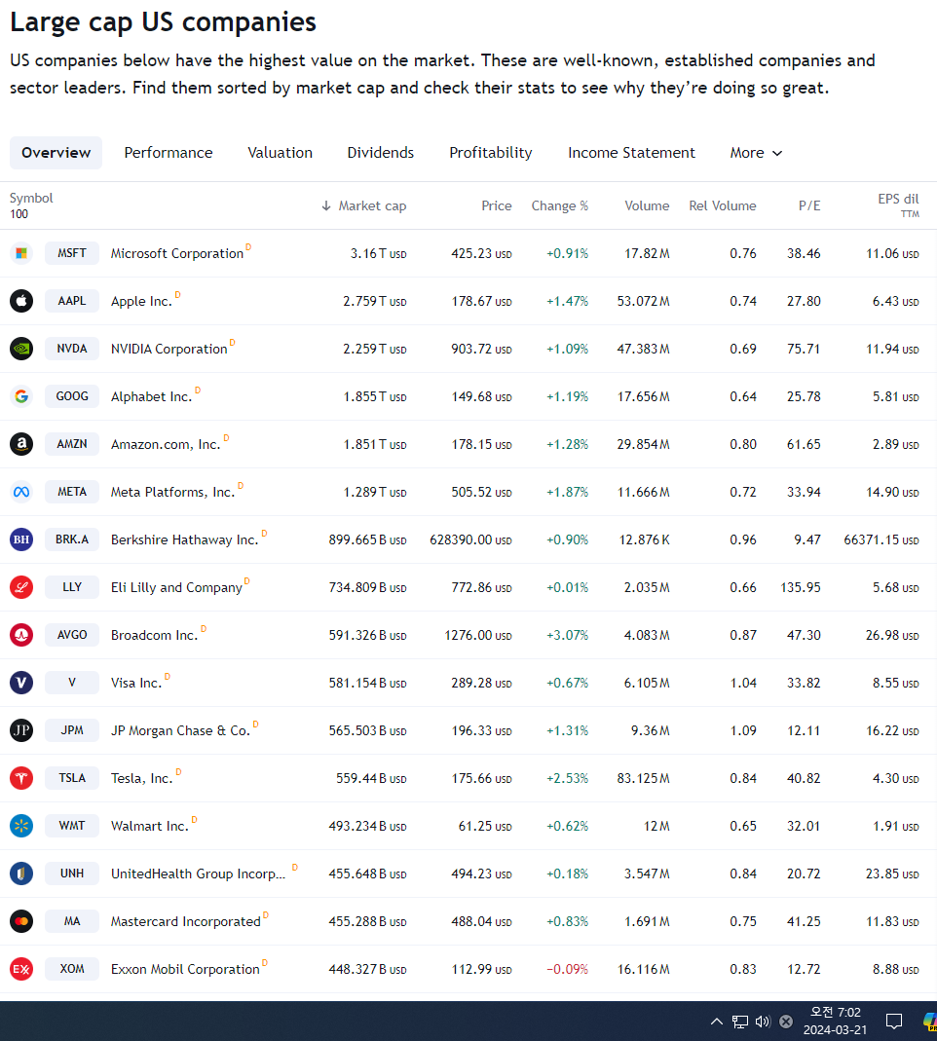Open the AMZN ticker link
The width and height of the screenshot is (937, 1041).
pos(72,443)
